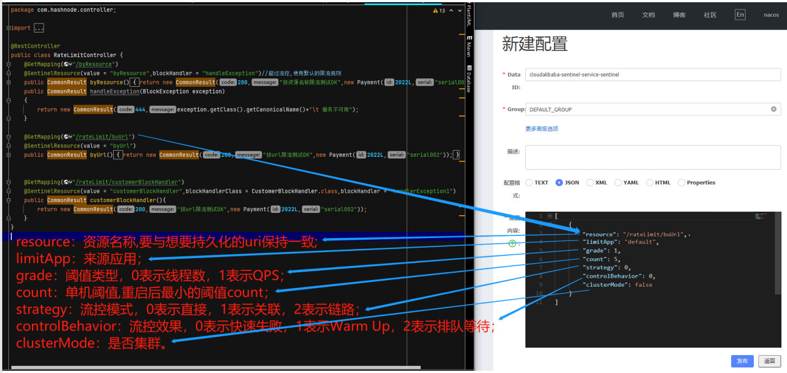Click the Group input with DEFAULT_GROUP
This screenshot has width=787, height=373.
pyautogui.click(x=653, y=109)
